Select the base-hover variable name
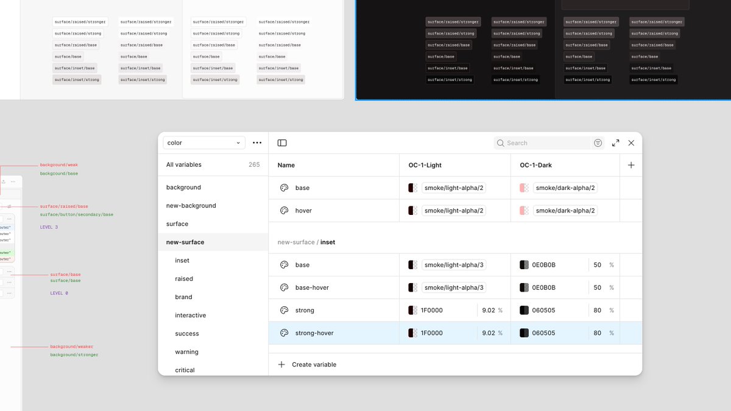This screenshot has height=411, width=731. [312, 287]
